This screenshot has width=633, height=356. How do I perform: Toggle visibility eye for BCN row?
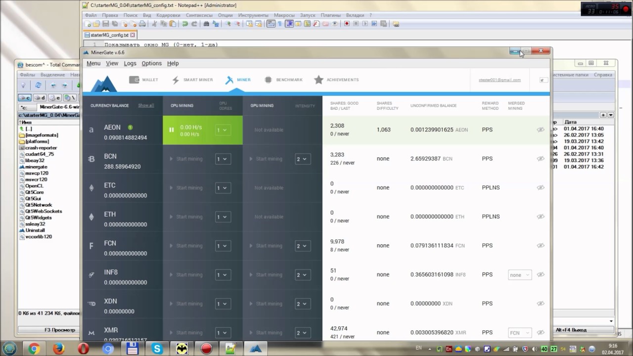click(541, 159)
